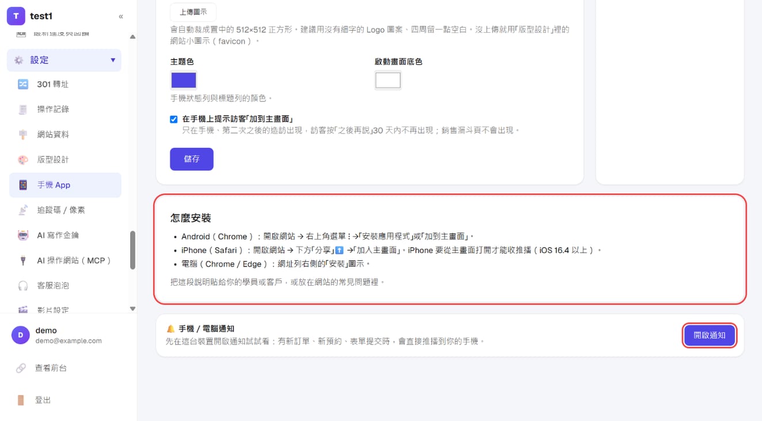Click the purple "T" test1 workspace logo
The width and height of the screenshot is (762, 421).
tap(16, 16)
